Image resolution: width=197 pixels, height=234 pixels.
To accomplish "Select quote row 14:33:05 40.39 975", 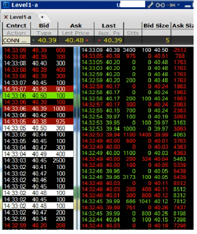I will coord(134,56).
